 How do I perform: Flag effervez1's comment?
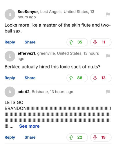tap(108, 56)
